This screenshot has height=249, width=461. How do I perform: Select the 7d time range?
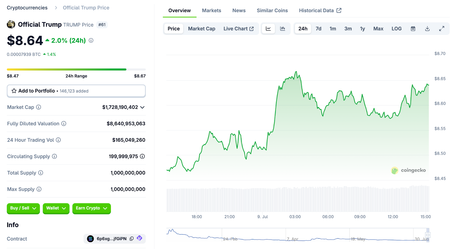(318, 29)
